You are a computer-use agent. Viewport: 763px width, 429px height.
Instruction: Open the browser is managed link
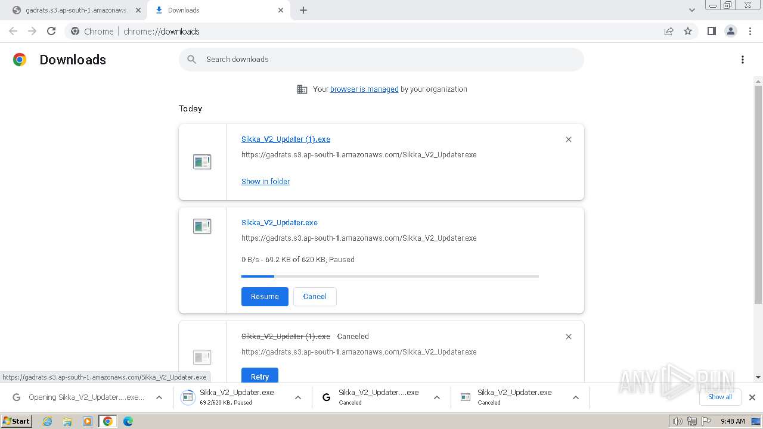click(364, 89)
